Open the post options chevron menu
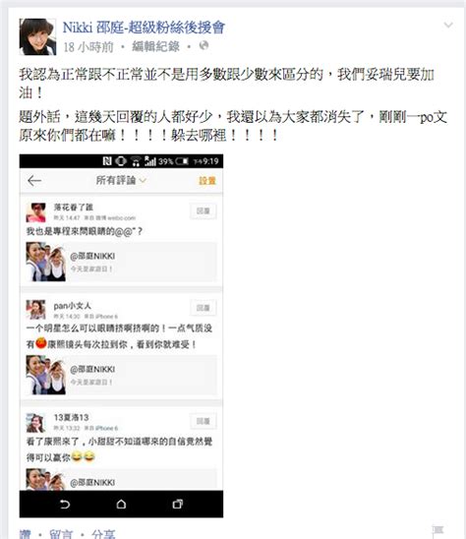This screenshot has height=539, width=466. (448, 26)
